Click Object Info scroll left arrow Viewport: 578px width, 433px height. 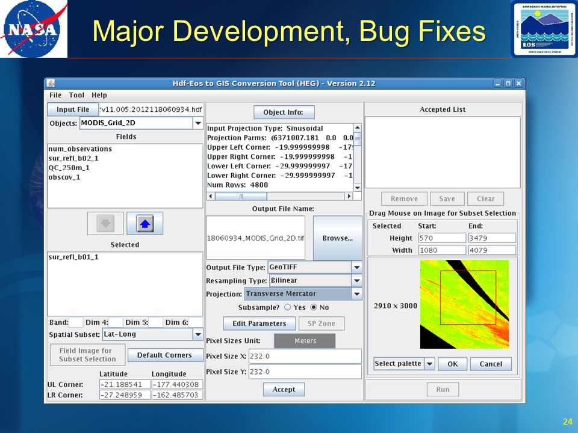(x=211, y=196)
